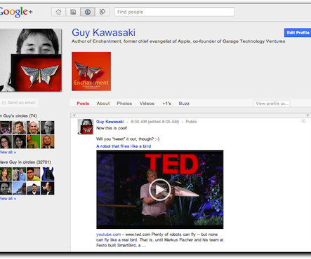311x259 pixels.
Task: Open the Guy Kawasaki profile name heading
Action: 103,32
